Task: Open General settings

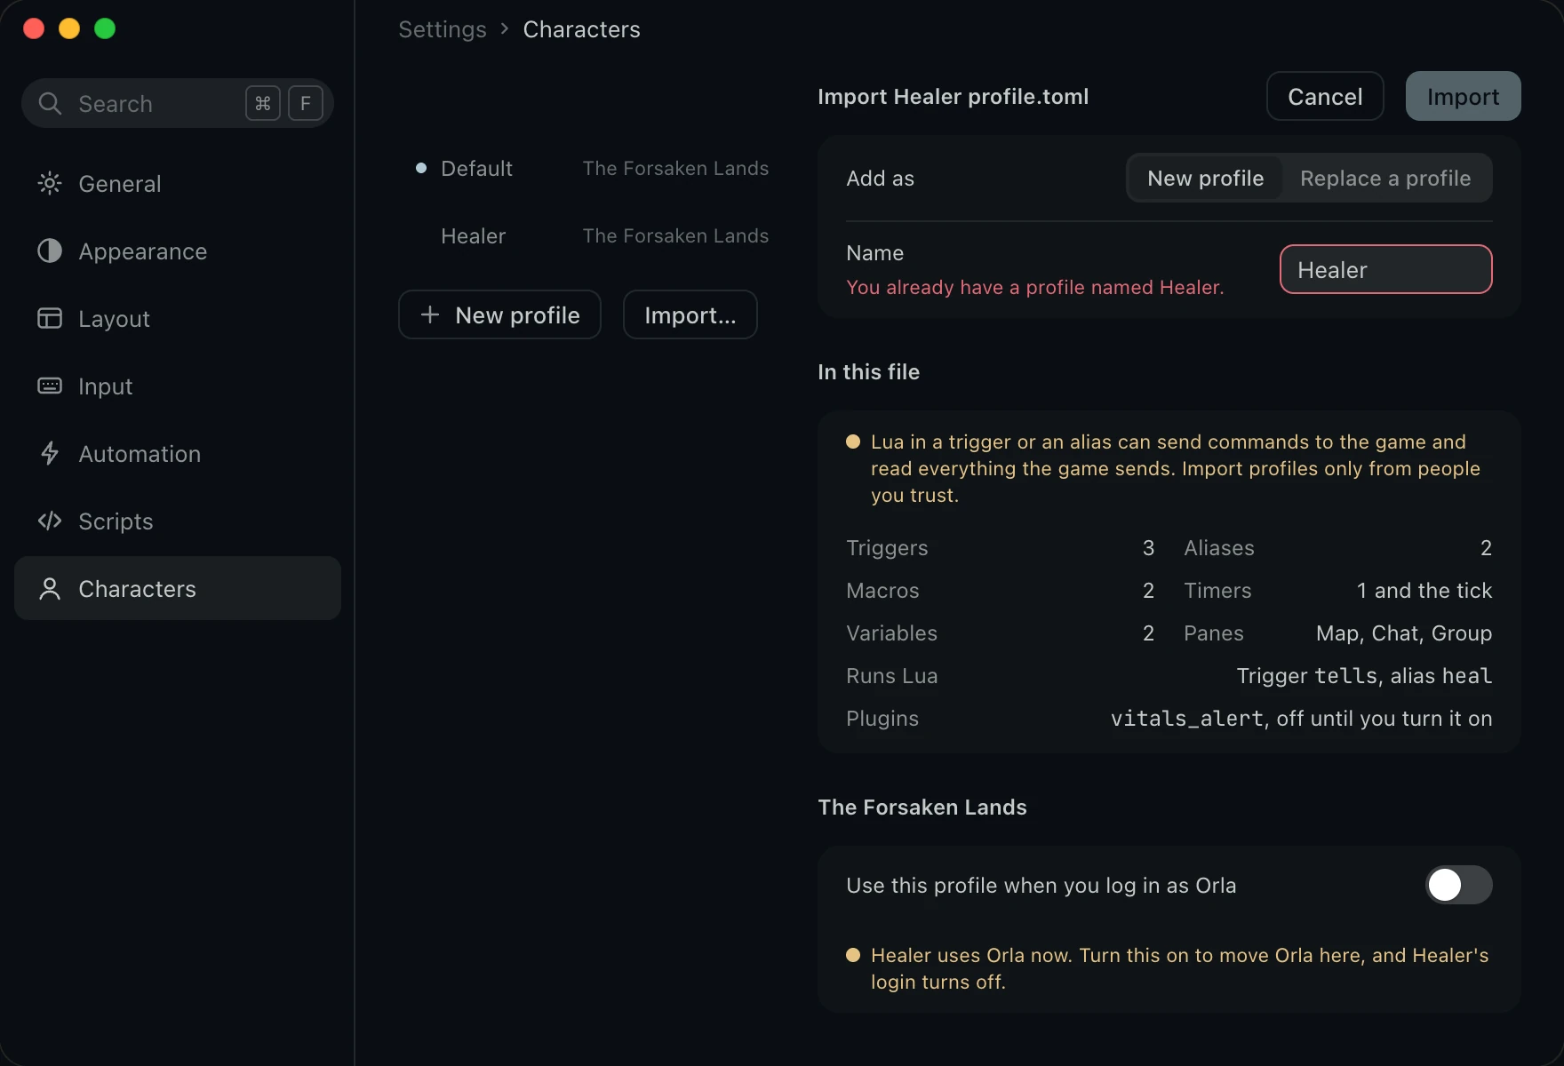Action: 178,184
